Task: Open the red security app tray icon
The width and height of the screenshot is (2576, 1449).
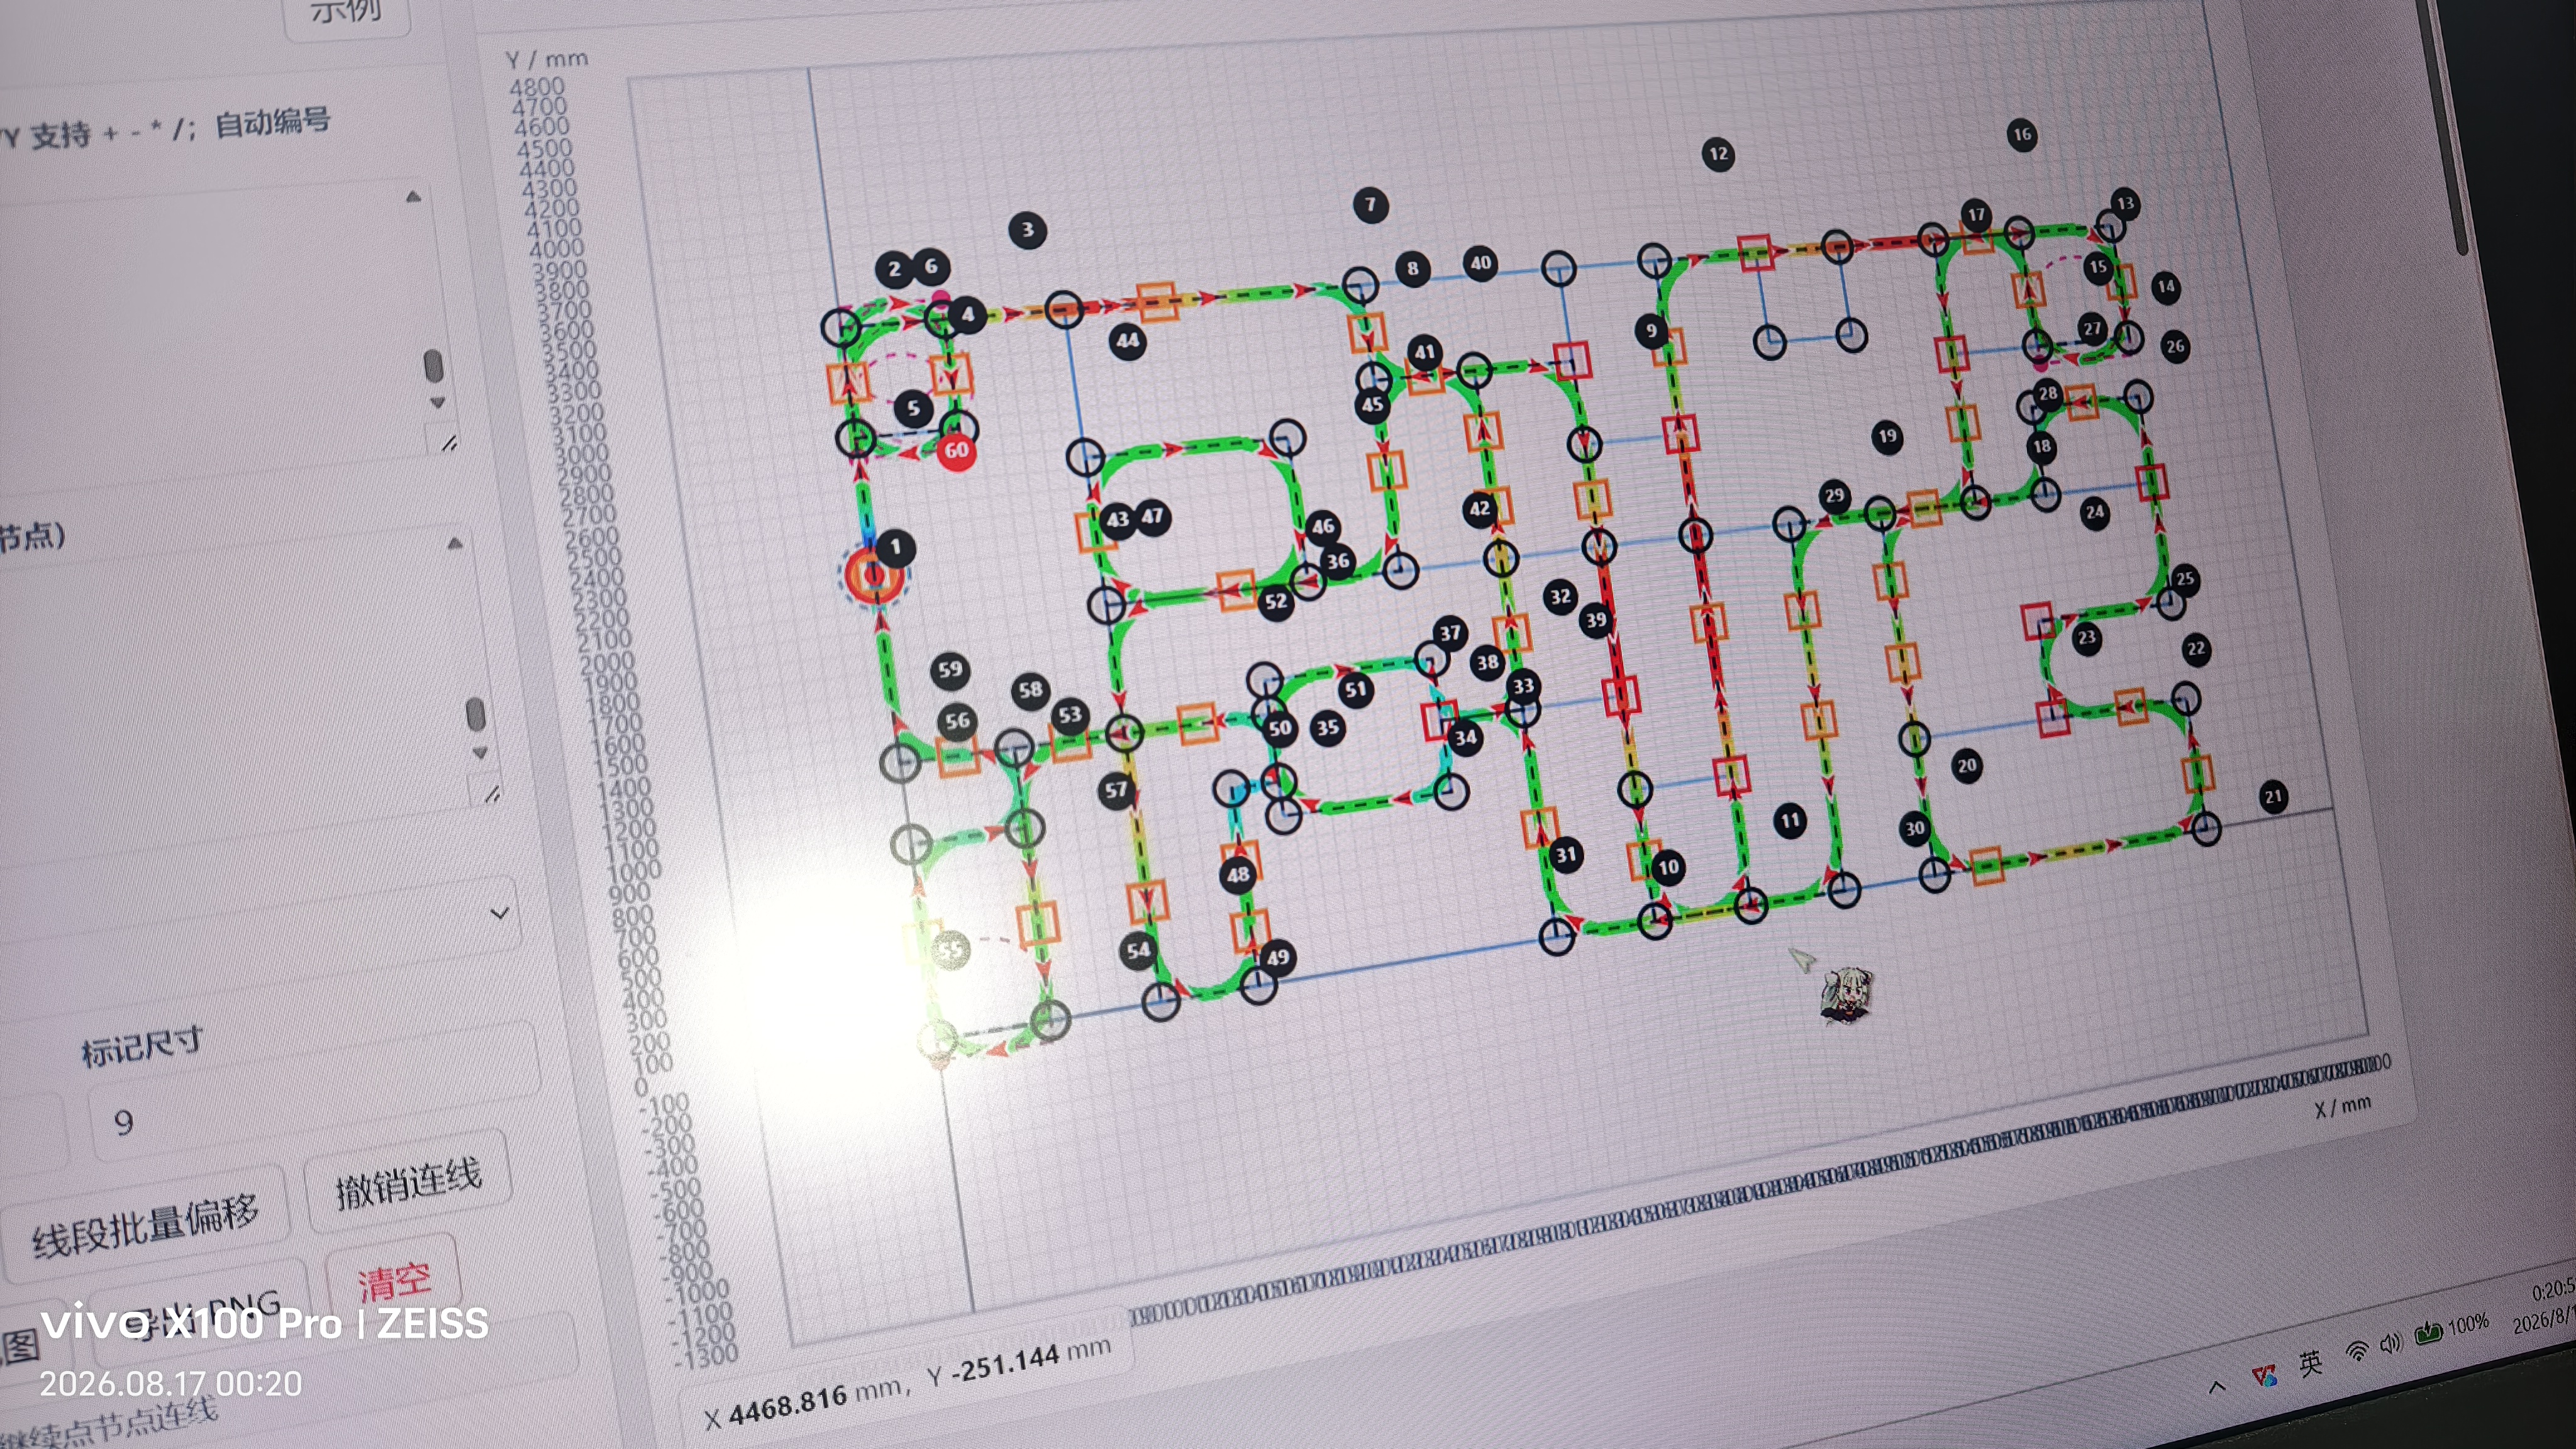Action: pyautogui.click(x=2264, y=1376)
